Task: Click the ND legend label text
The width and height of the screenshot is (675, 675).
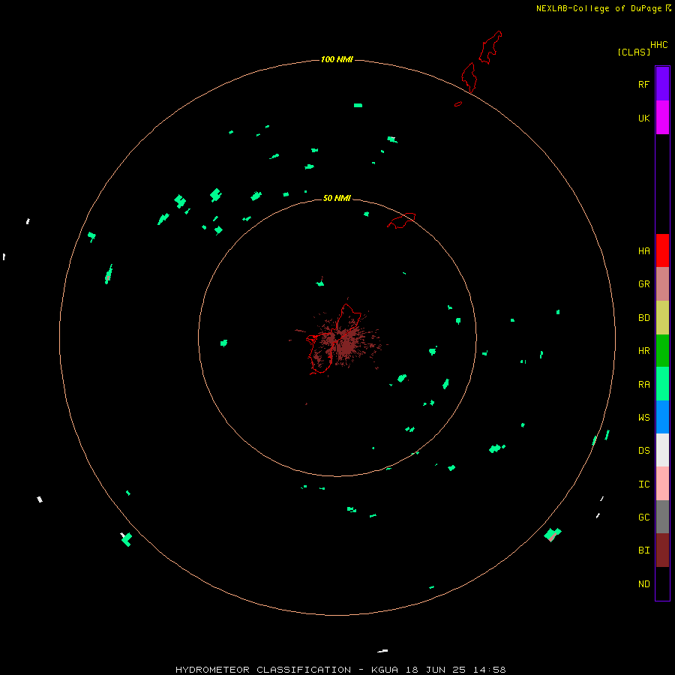Action: pyautogui.click(x=643, y=583)
